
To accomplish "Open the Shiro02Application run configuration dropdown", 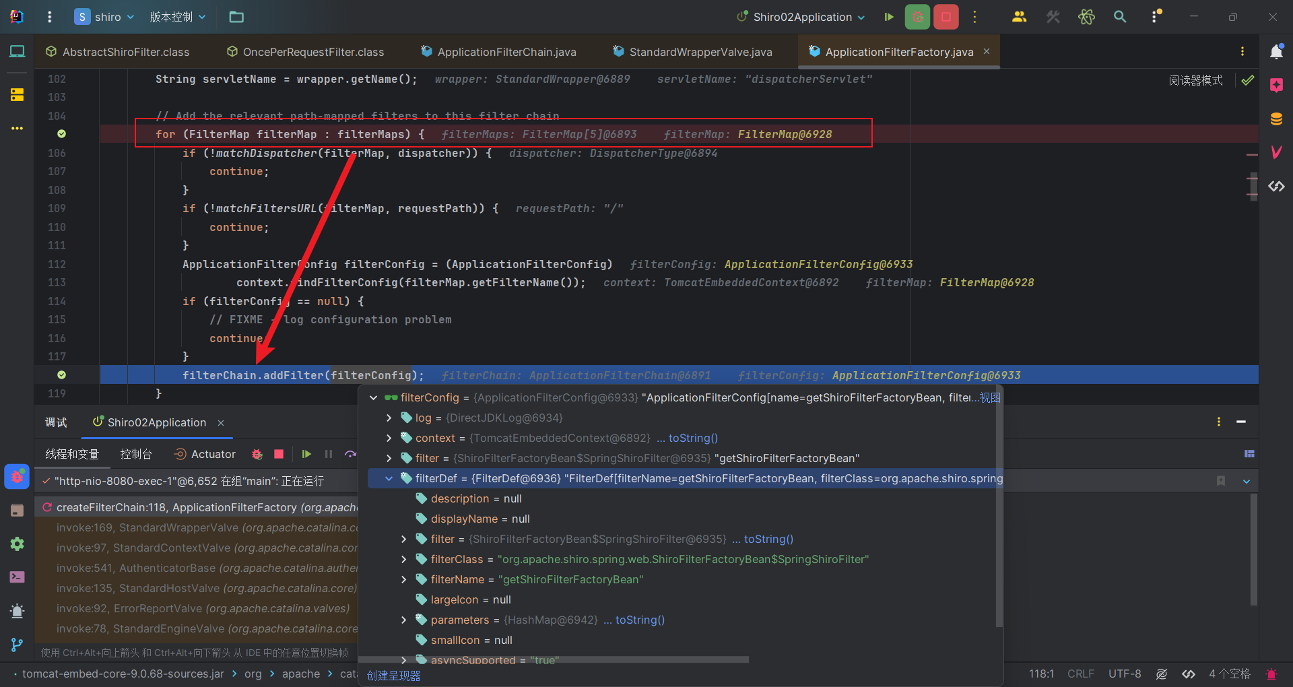I will 801,17.
